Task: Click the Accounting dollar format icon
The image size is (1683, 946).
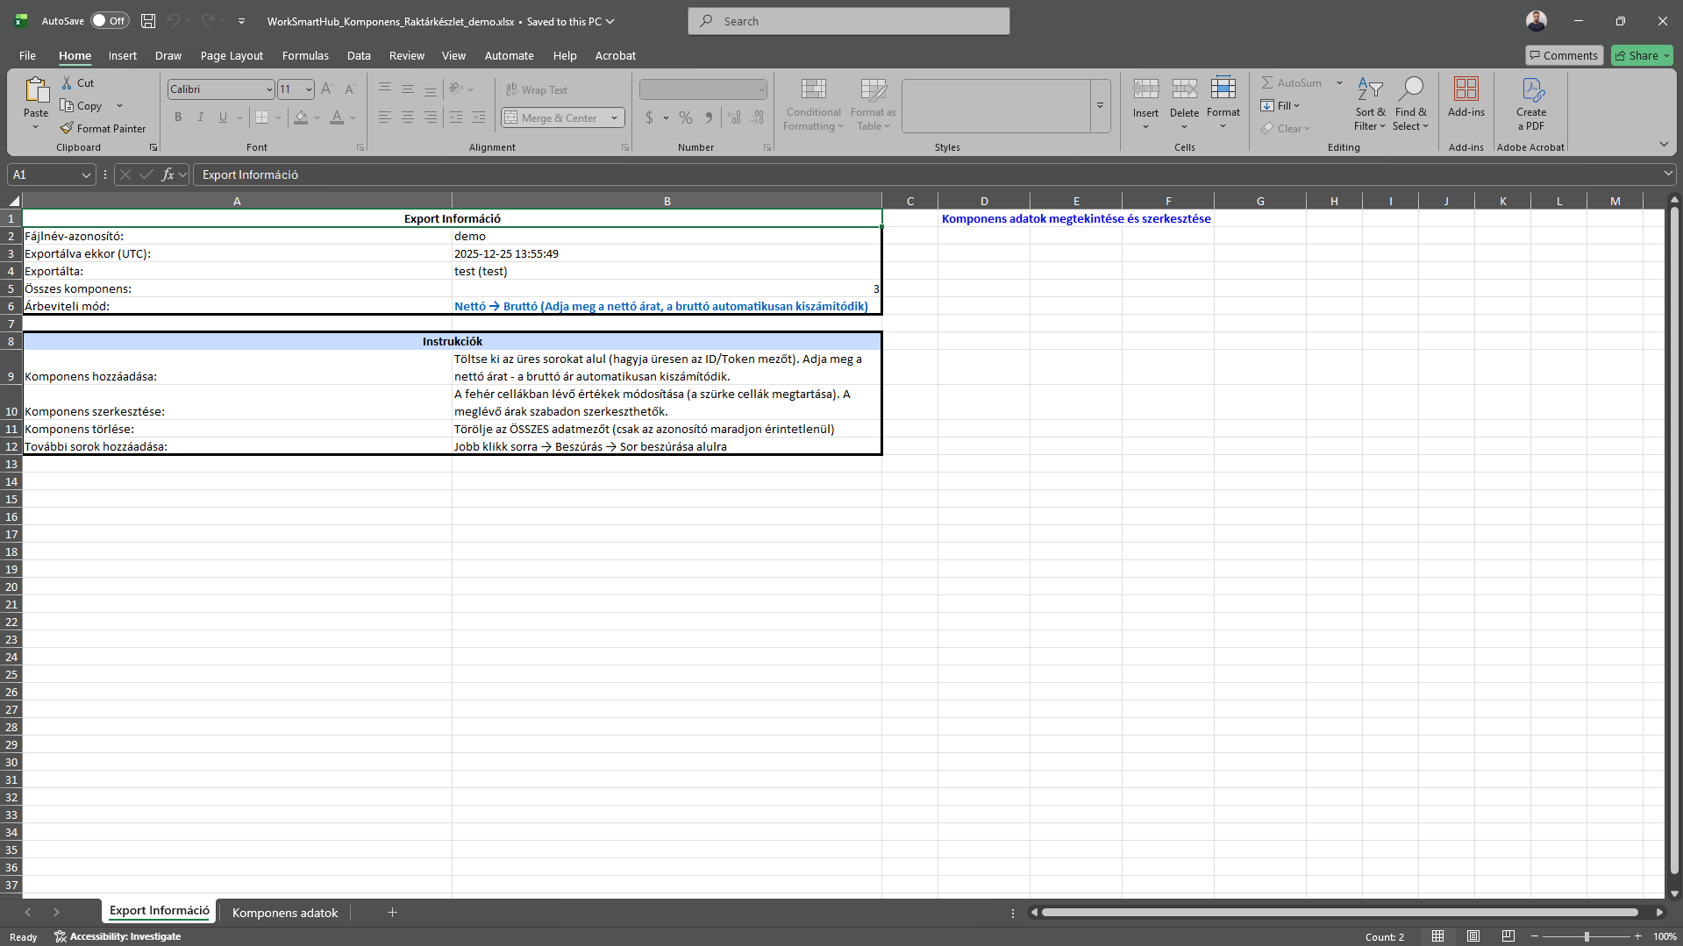Action: [649, 117]
